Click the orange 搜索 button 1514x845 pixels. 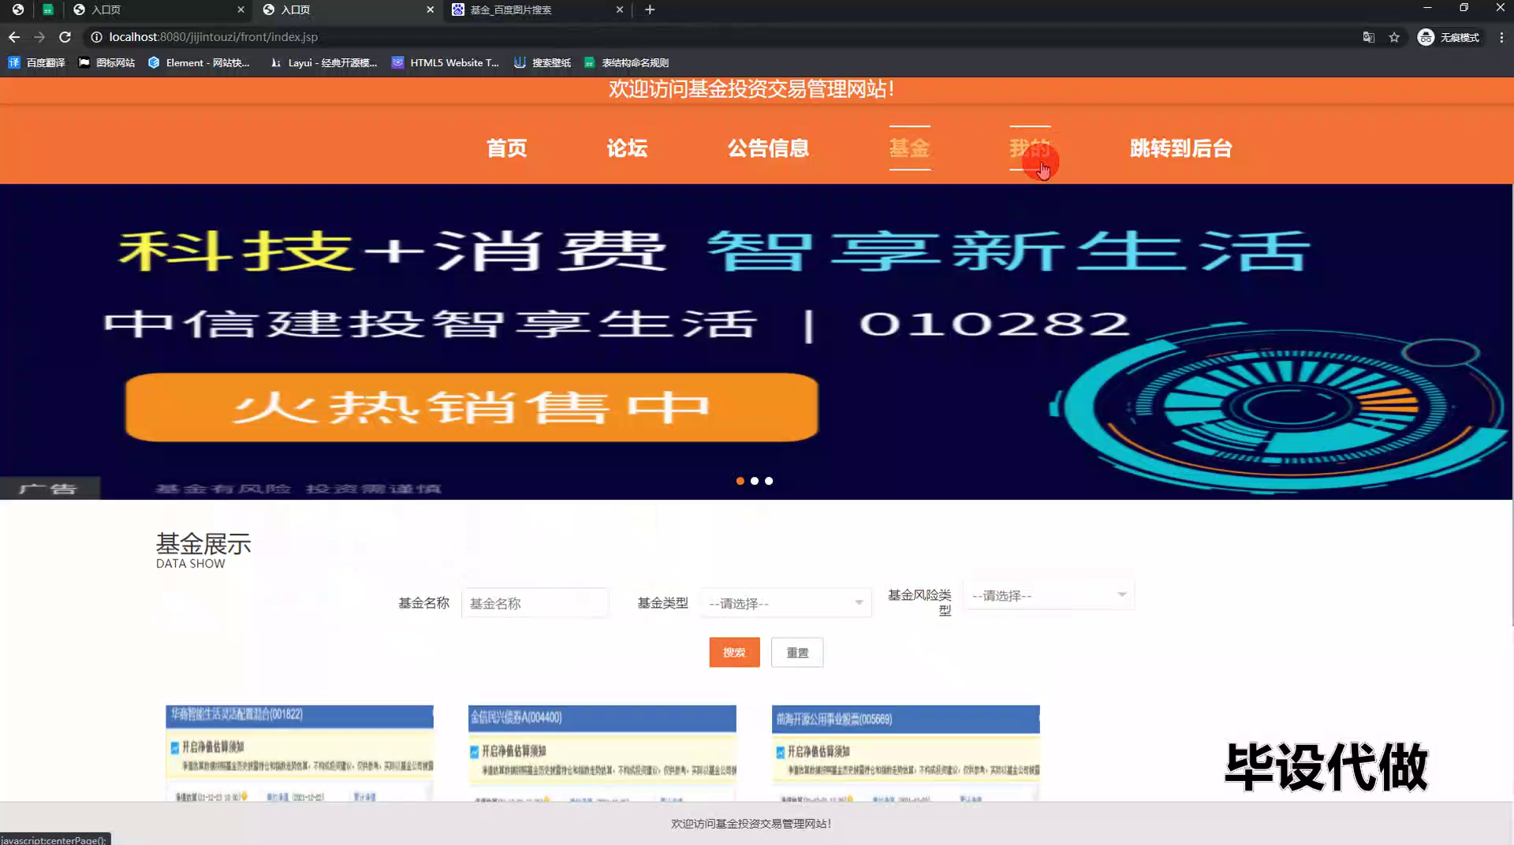pyautogui.click(x=734, y=653)
